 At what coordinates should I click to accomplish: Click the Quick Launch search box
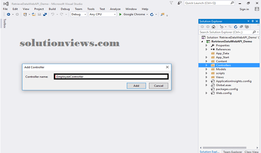point(209,3)
